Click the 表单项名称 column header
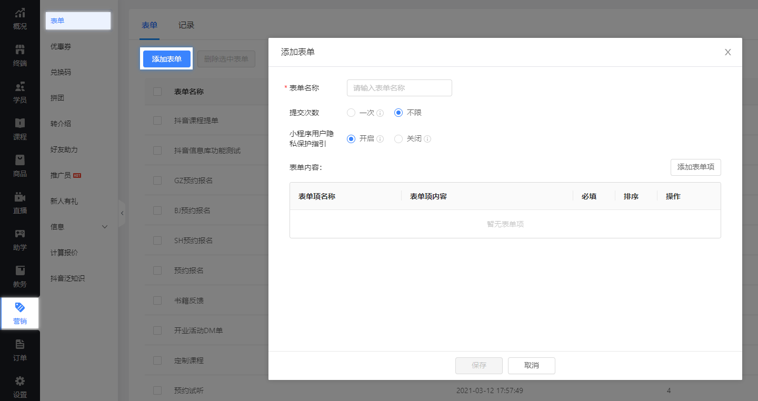The height and width of the screenshot is (401, 758). (317, 196)
